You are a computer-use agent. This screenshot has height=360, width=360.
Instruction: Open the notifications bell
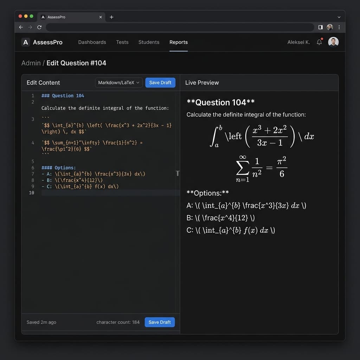point(319,42)
